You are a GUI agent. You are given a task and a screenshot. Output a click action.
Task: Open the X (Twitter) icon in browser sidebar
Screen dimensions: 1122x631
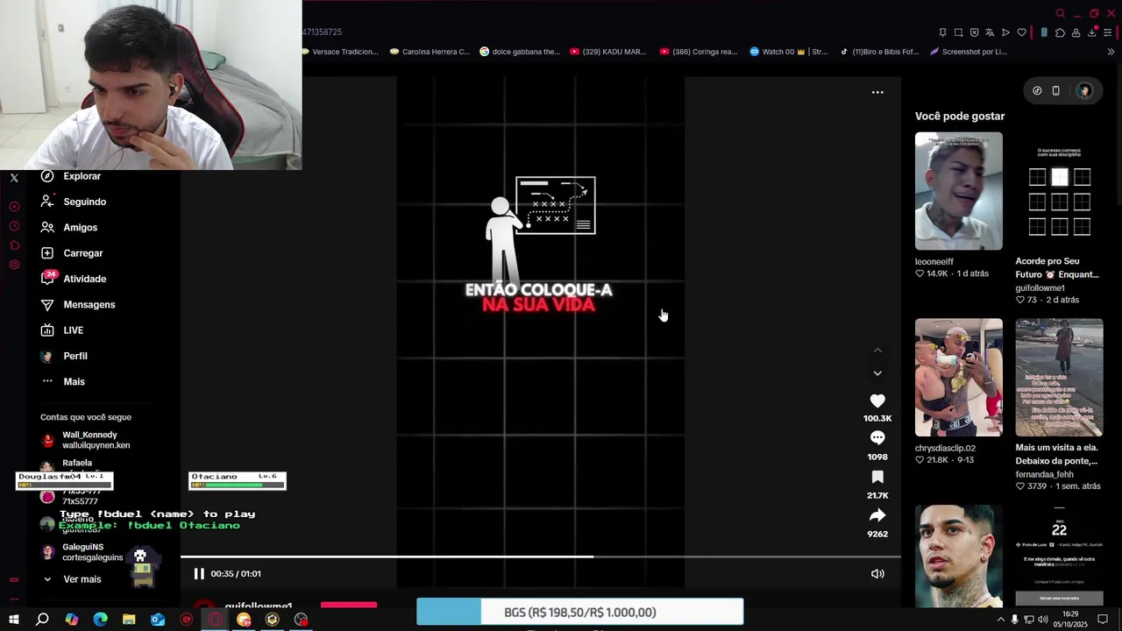[x=14, y=178]
